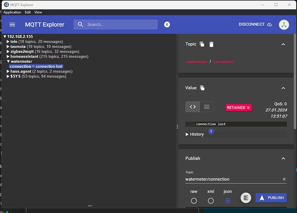The height and width of the screenshot is (213, 297).
Task: Click the connection breadcrumb link
Action: click(x=223, y=62)
